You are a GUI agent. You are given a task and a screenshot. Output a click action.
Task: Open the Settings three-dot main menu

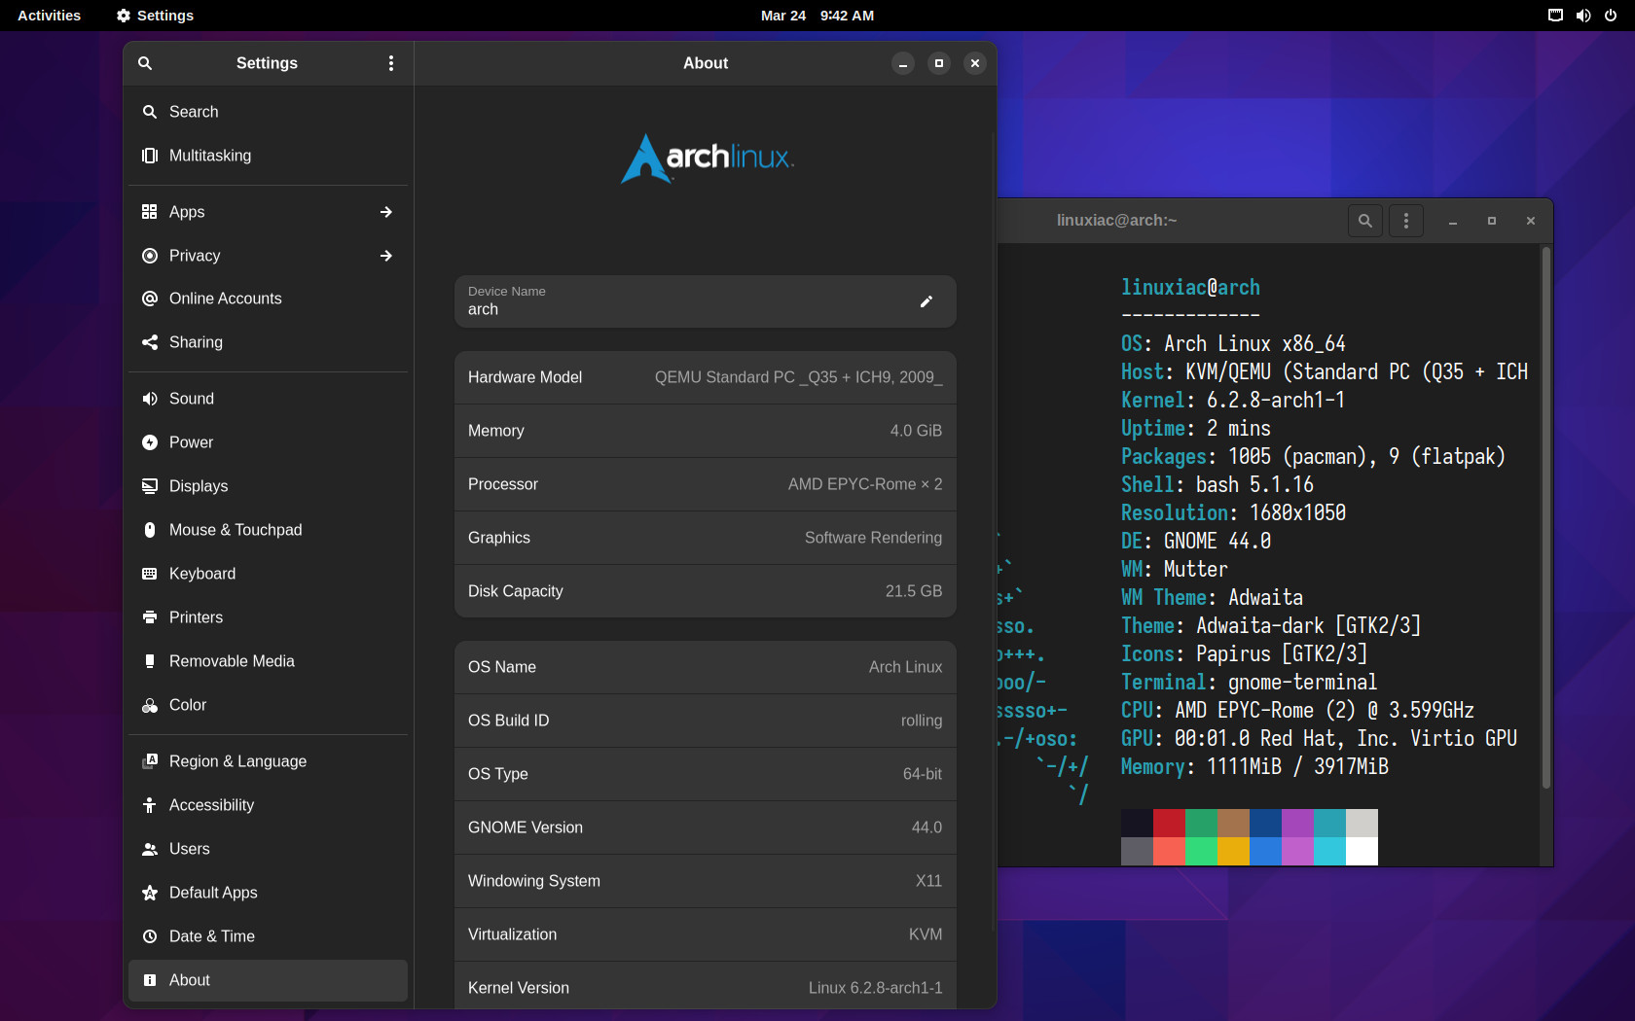coord(391,63)
